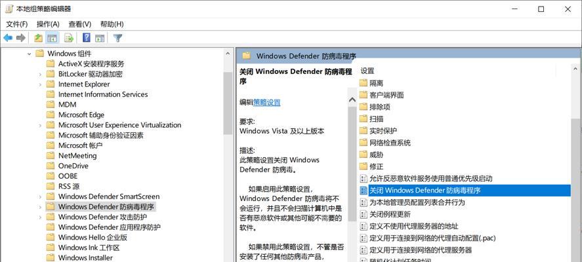Select Internet Information Services in tree

pyautogui.click(x=103, y=94)
